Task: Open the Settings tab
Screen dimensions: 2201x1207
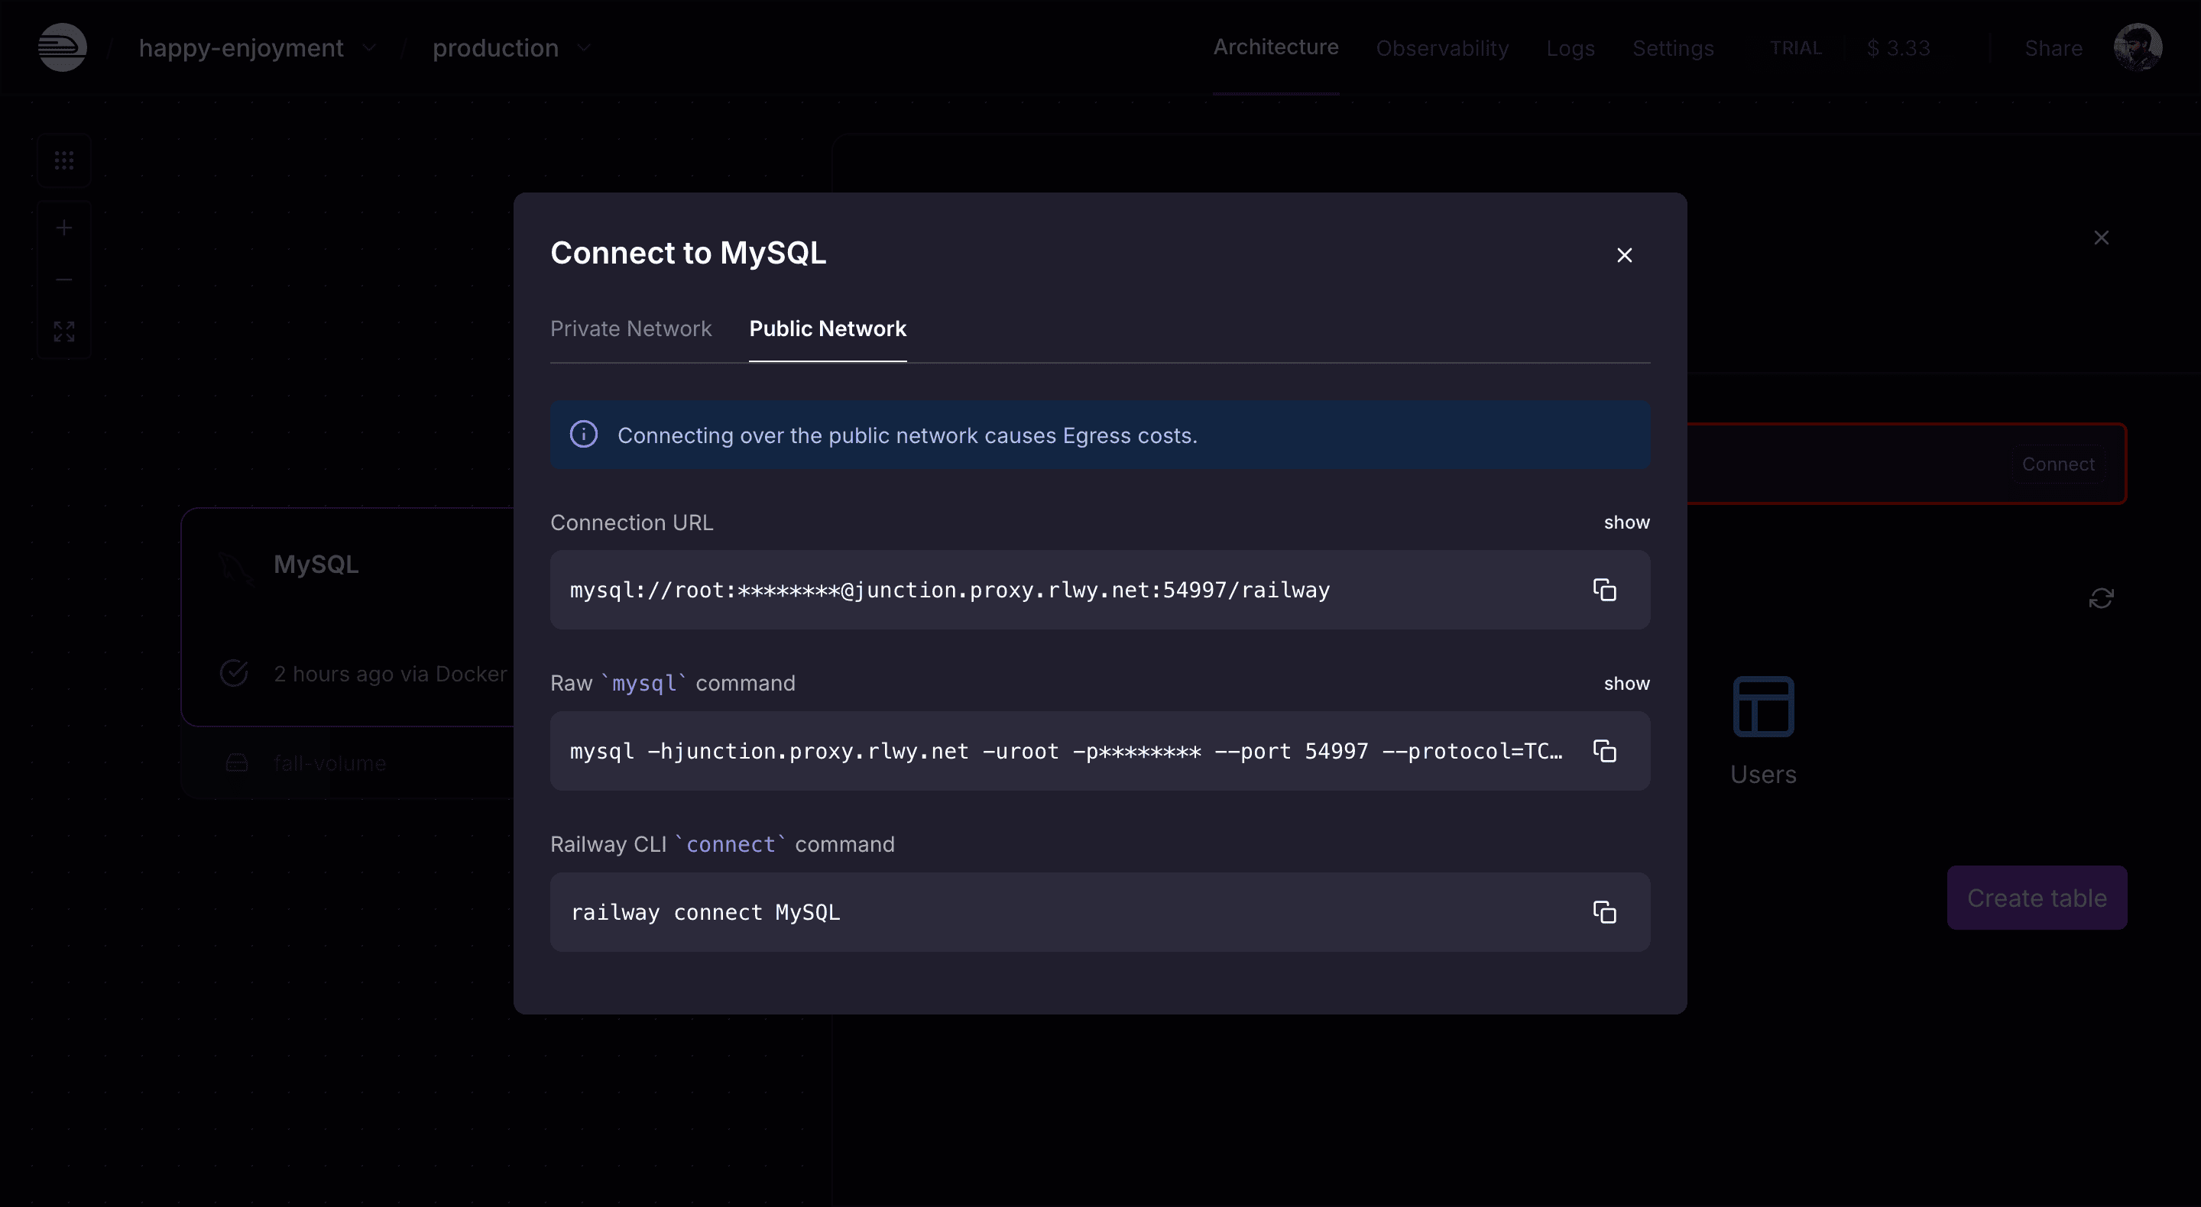Action: pos(1673,48)
